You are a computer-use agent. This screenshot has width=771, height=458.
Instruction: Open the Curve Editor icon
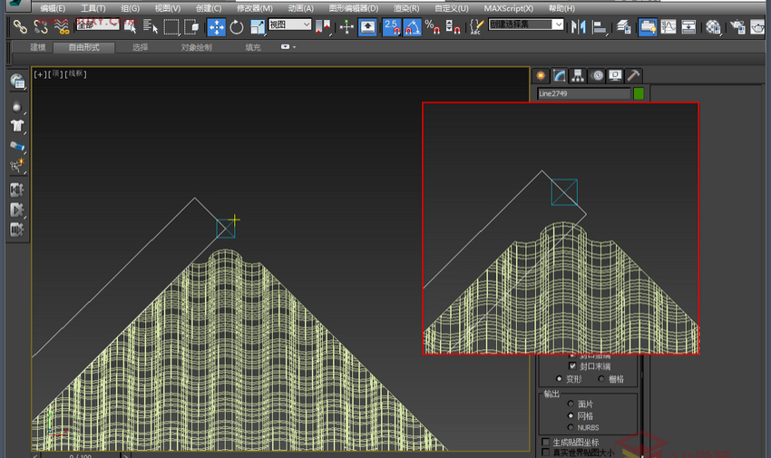pos(669,26)
